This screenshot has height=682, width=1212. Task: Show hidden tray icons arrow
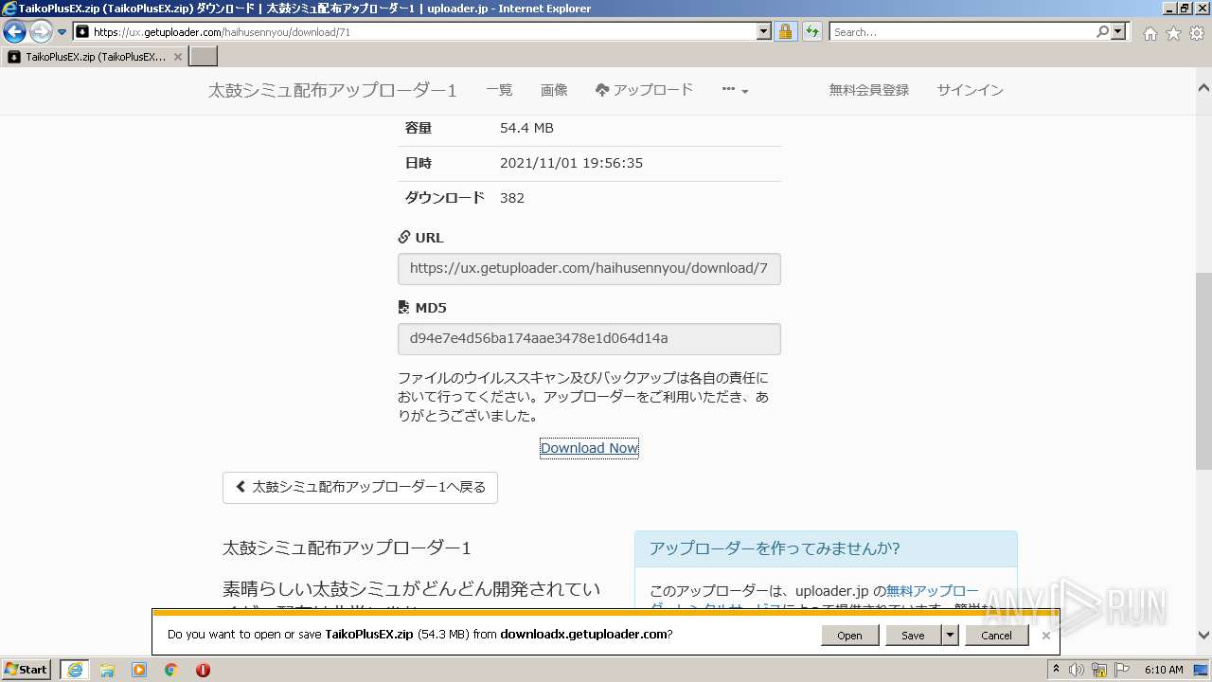point(1057,670)
